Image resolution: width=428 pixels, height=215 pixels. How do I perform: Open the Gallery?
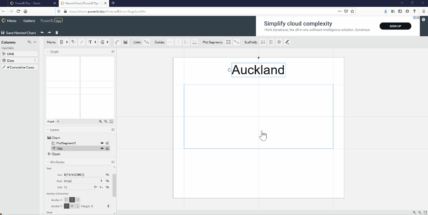coord(29,20)
